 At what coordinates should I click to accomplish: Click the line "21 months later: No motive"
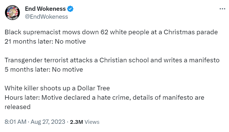[45, 41]
